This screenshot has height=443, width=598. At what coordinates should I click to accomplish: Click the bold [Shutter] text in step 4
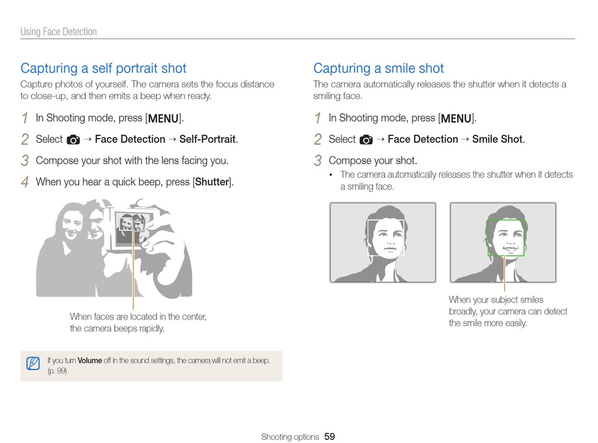(x=212, y=181)
